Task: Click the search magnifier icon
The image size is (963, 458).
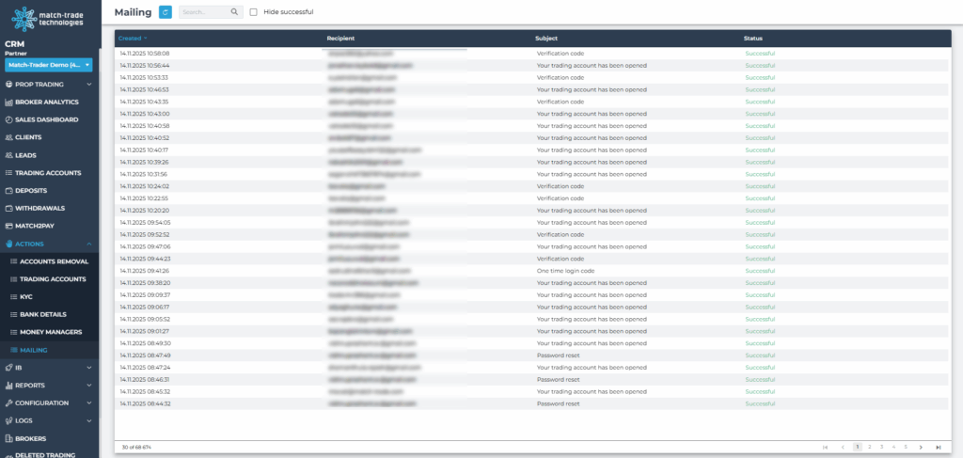Action: click(x=234, y=12)
